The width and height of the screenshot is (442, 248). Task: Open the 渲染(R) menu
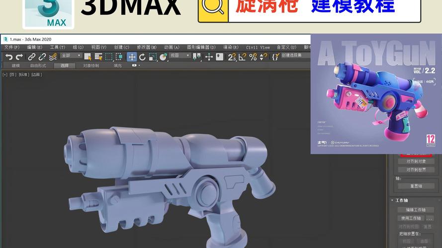[x=231, y=47]
